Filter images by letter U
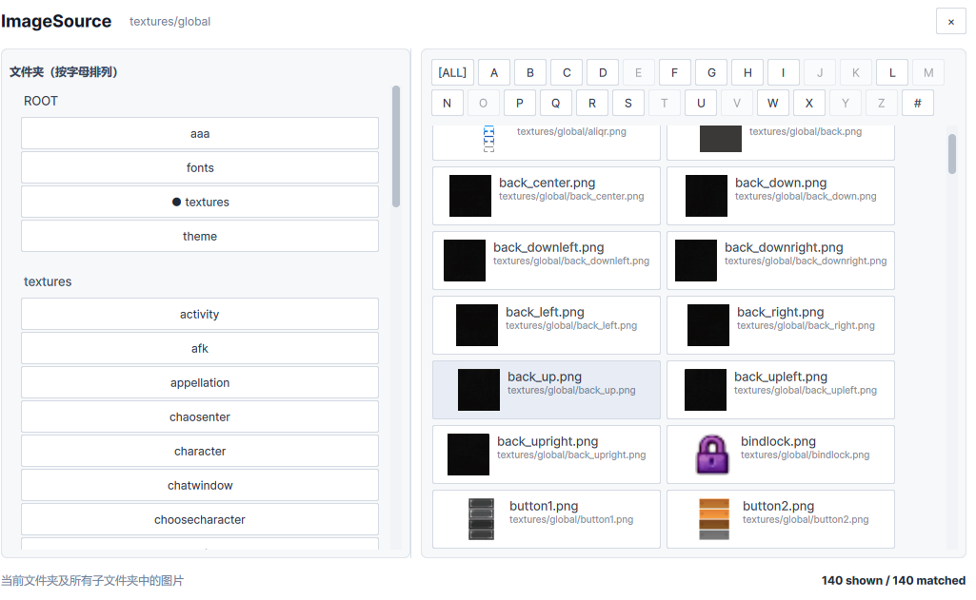This screenshot has height=600, width=976. tap(701, 104)
